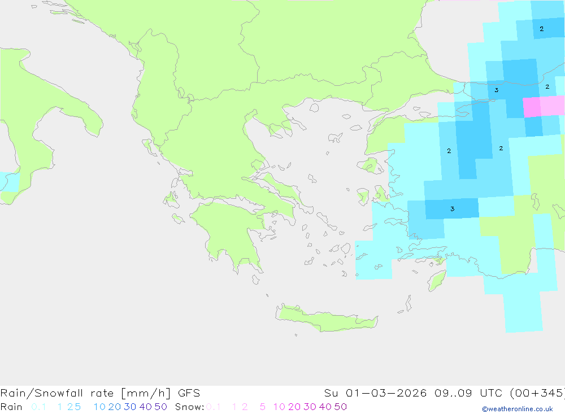Click the date 'Su 01-03-2026' in the header
The width and height of the screenshot is (565, 414).
click(375, 393)
